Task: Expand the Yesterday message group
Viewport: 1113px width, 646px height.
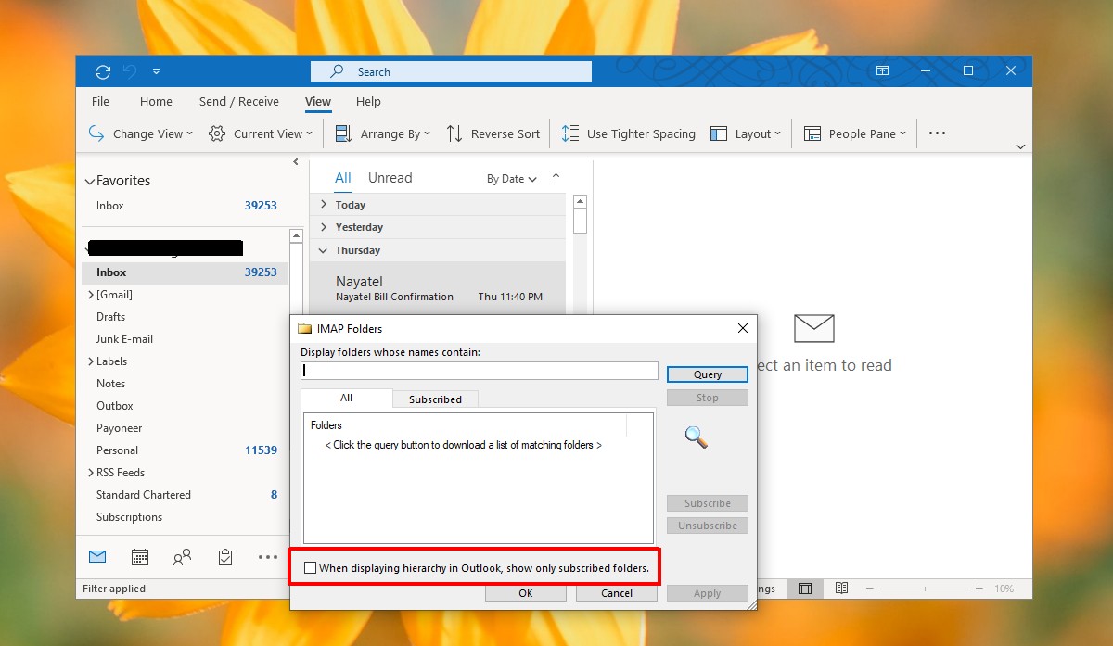Action: pyautogui.click(x=324, y=227)
